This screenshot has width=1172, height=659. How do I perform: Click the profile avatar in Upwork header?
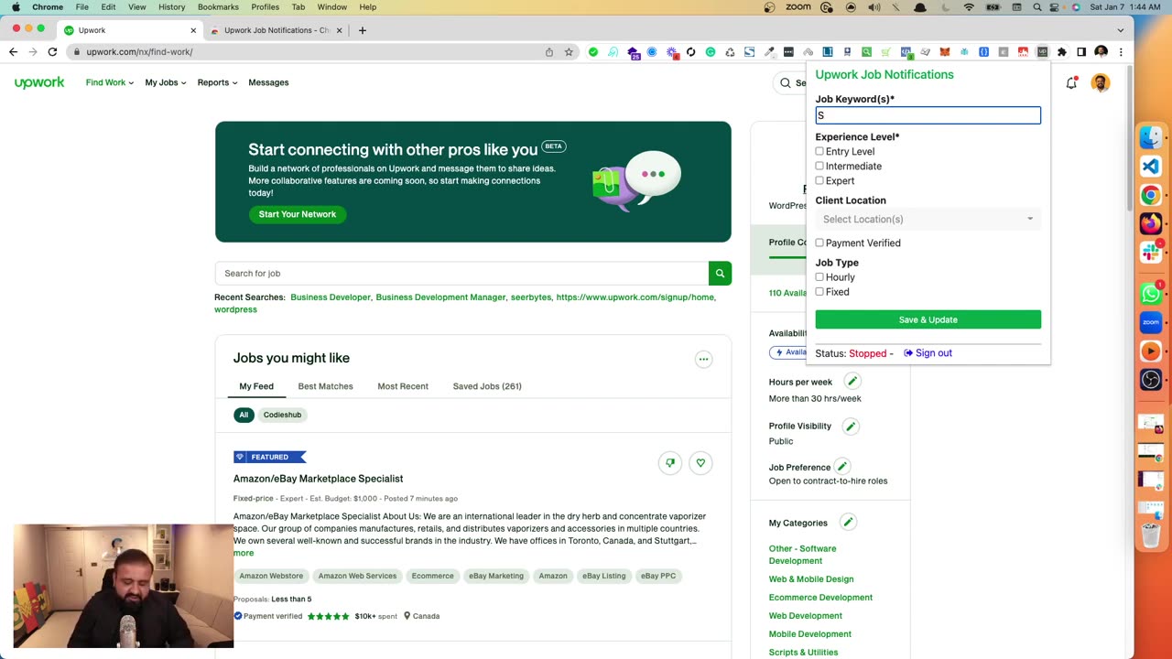[1101, 82]
